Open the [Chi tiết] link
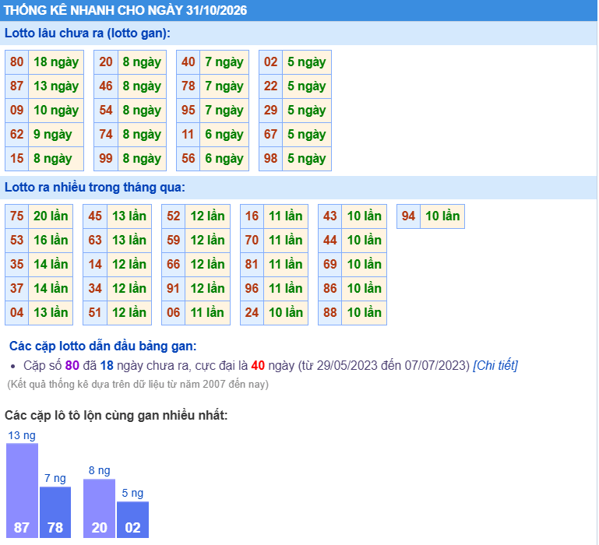Screen dimensions: 599x545 (x=495, y=365)
